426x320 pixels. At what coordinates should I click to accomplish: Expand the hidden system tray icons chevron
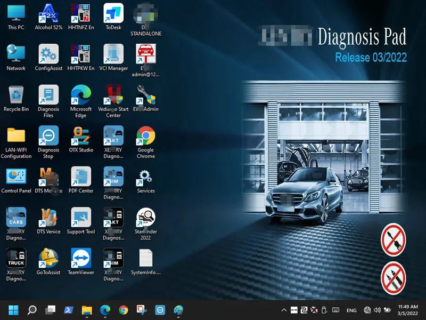[x=284, y=310]
